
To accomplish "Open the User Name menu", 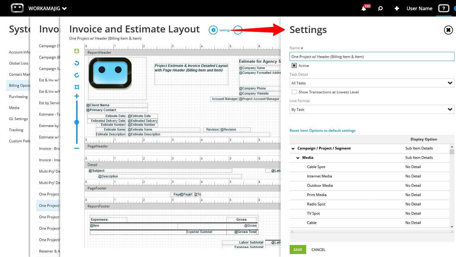I will click(x=419, y=8).
